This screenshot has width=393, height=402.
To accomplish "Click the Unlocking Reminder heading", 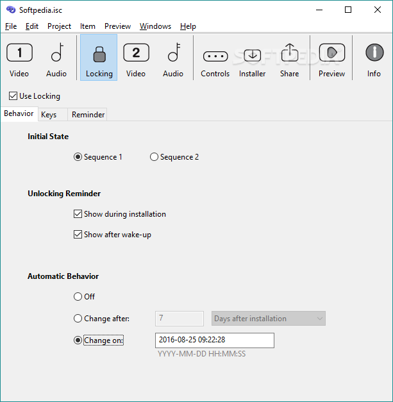I will 64,194.
